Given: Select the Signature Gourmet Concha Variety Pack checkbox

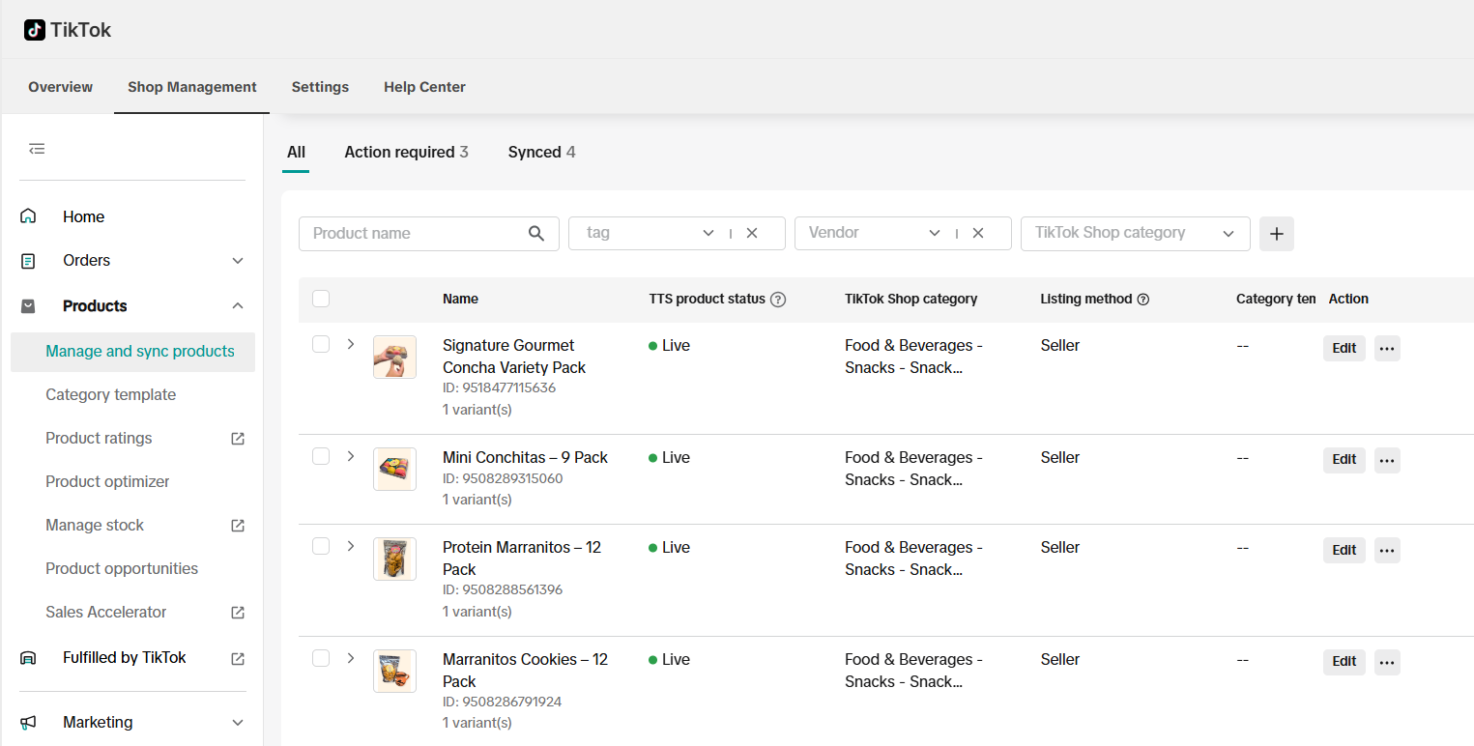Looking at the screenshot, I should click(321, 344).
